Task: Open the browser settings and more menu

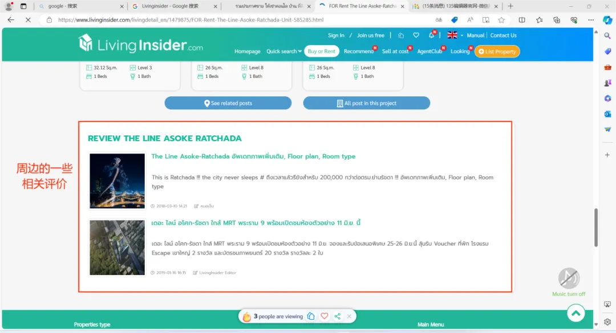Action: (x=591, y=19)
